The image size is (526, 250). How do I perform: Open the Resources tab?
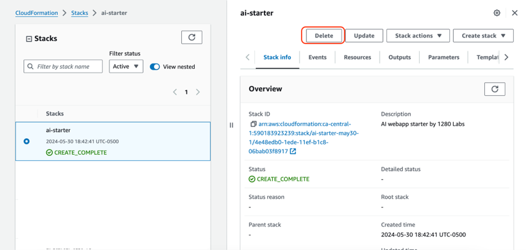(x=357, y=57)
